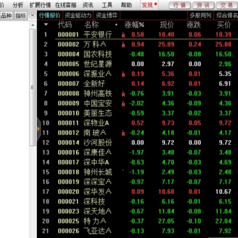Switch to the 行情报价 tab
Viewport: 238px width, 238px height.
(x=50, y=15)
